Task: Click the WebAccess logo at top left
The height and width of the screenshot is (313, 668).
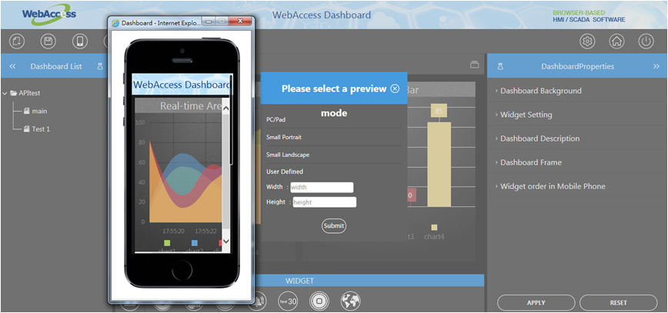Action: click(49, 14)
